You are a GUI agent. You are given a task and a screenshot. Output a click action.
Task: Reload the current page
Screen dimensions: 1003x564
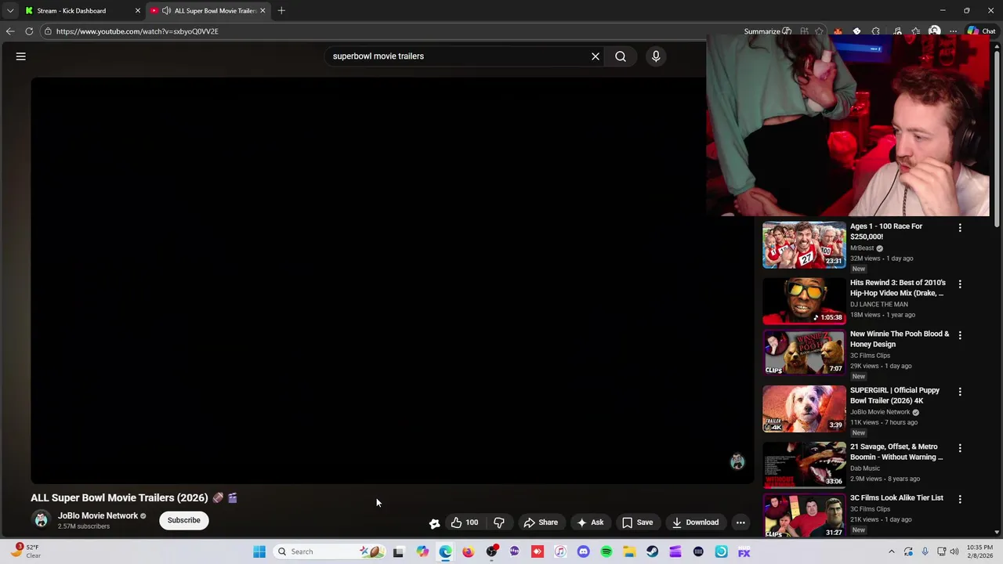(29, 31)
